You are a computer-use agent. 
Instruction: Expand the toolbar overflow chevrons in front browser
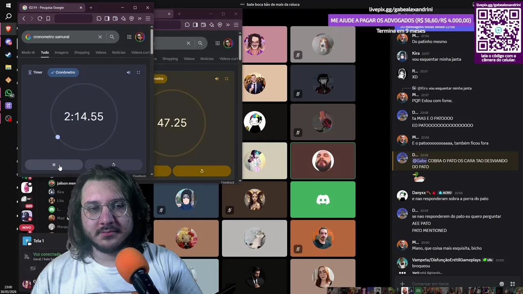pos(140,19)
